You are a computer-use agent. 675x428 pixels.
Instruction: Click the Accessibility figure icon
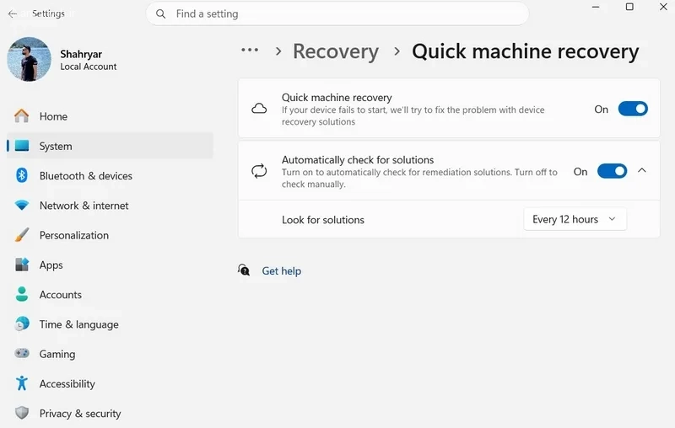point(22,383)
